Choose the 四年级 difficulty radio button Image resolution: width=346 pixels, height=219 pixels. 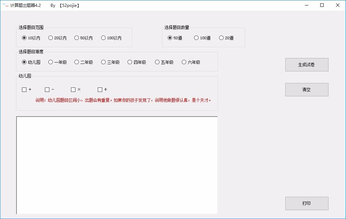(130, 62)
